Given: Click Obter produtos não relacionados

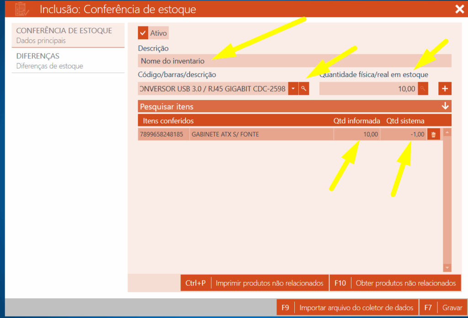Looking at the screenshot, I should click(x=395, y=283).
